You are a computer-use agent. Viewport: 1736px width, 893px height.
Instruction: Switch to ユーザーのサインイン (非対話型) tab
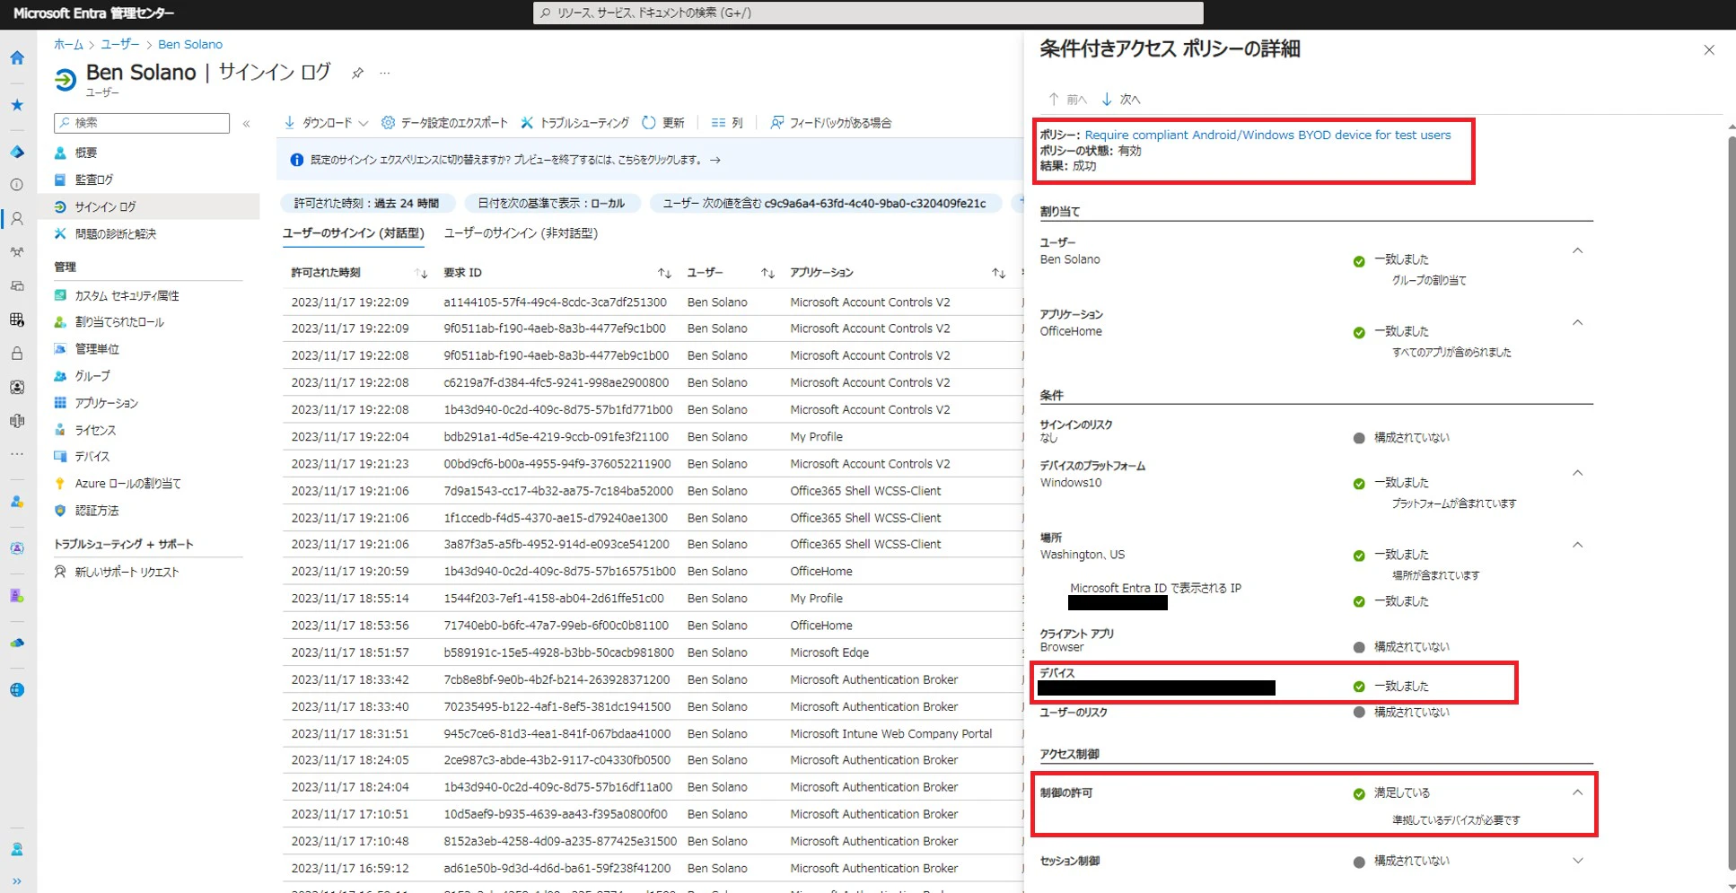point(521,233)
